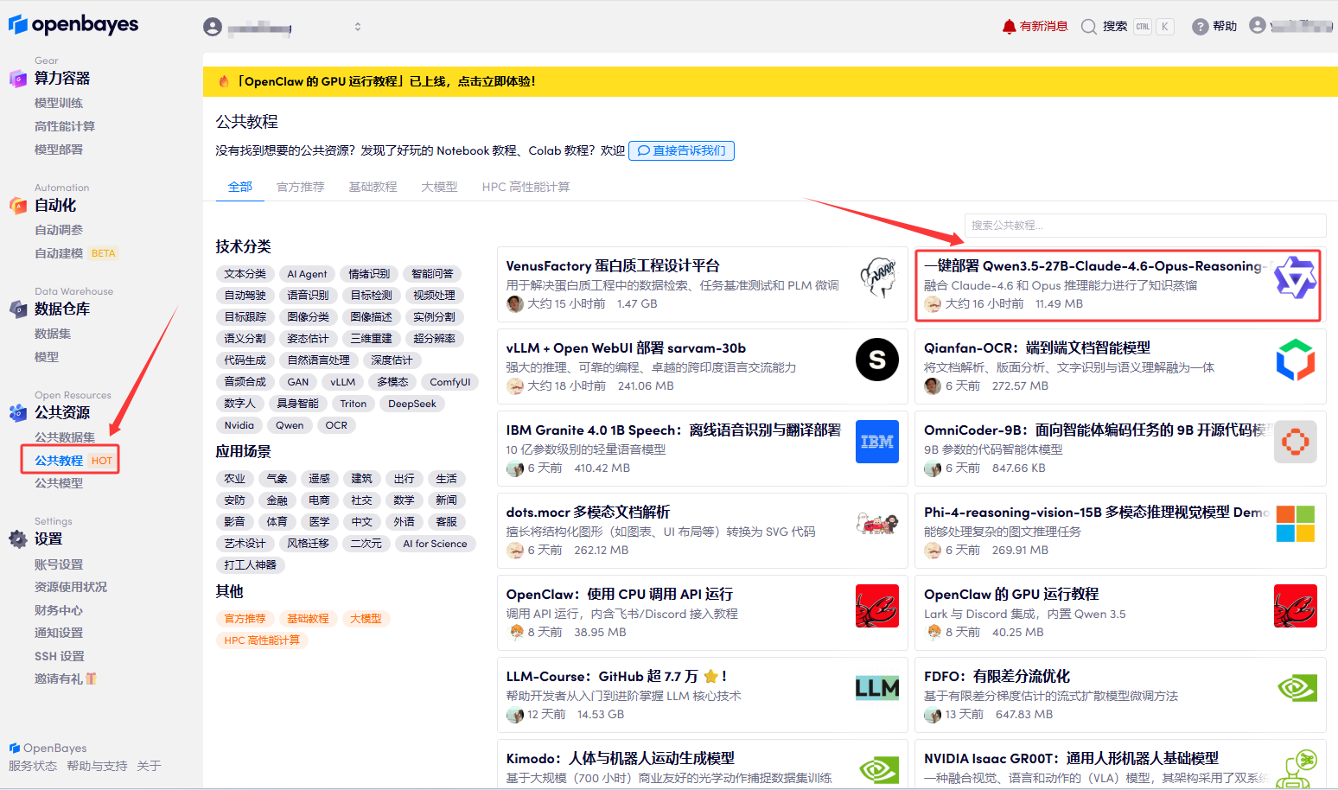Open 模型训练 in the sidebar
The height and width of the screenshot is (790, 1338).
click(59, 103)
